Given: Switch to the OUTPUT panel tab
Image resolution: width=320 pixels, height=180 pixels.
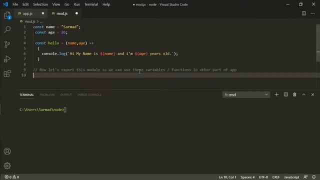Looking at the screenshot, I should [x=66, y=94].
